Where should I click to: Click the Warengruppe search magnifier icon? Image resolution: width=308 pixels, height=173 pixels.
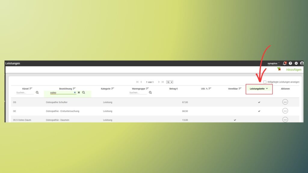150,93
